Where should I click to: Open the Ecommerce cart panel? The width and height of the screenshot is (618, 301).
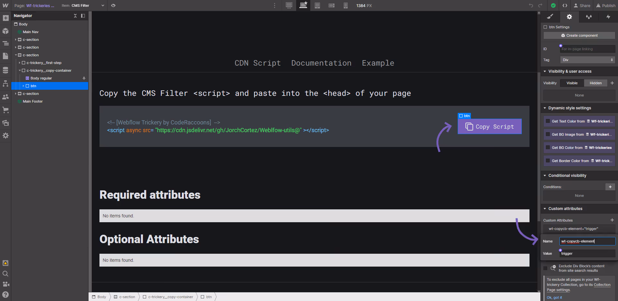coord(5,110)
